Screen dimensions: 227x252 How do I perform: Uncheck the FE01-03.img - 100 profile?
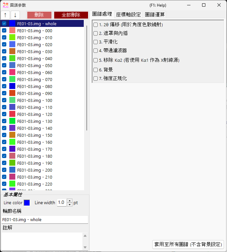(4, 100)
